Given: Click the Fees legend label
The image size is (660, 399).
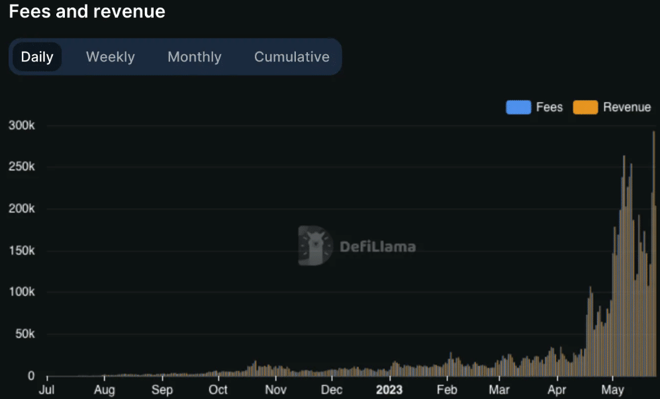Looking at the screenshot, I should pyautogui.click(x=549, y=107).
